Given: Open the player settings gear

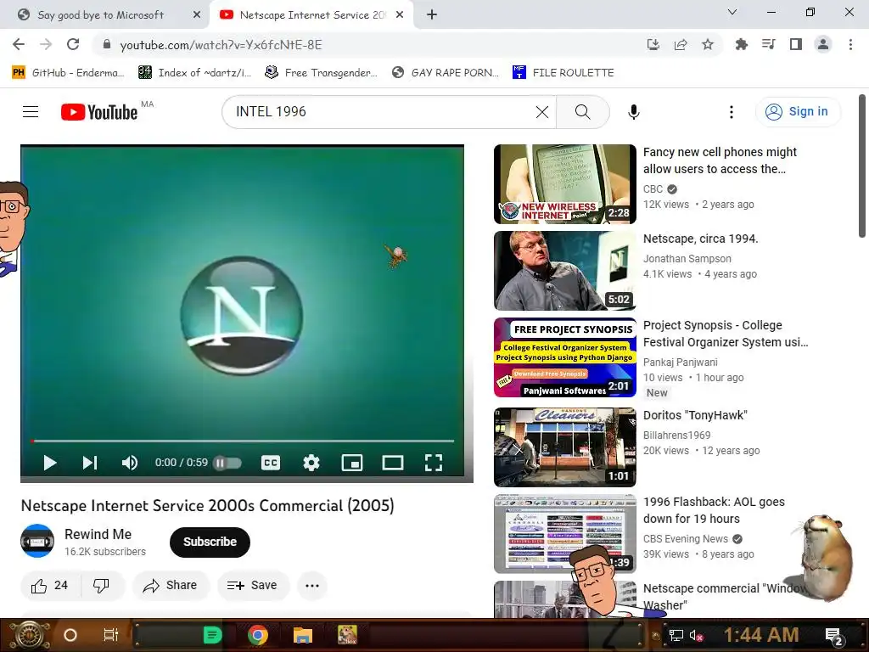Looking at the screenshot, I should click(311, 463).
